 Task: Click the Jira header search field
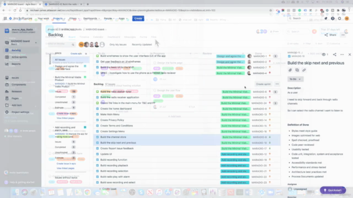click(x=304, y=18)
